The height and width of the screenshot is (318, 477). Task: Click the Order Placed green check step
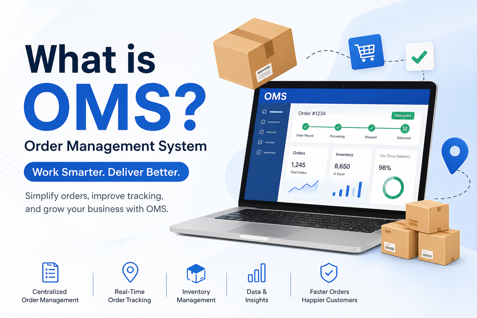point(306,126)
